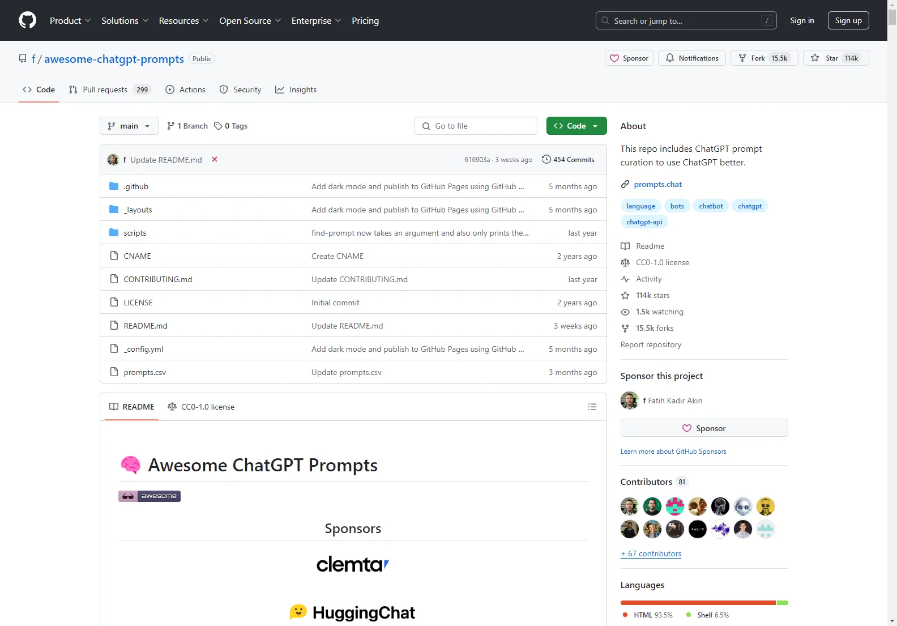
Task: Click the HTML red segment of languages bar
Action: click(698, 603)
